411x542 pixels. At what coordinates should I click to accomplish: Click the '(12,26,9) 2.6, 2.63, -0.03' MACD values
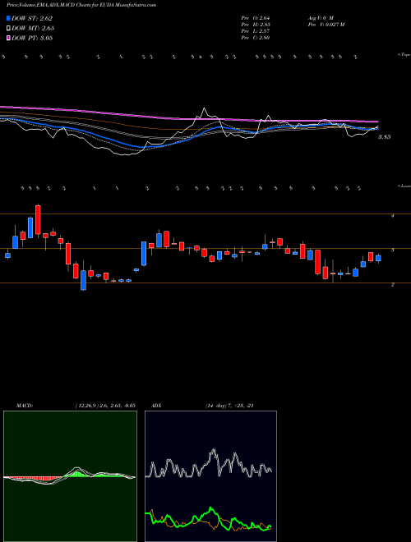tap(105, 406)
